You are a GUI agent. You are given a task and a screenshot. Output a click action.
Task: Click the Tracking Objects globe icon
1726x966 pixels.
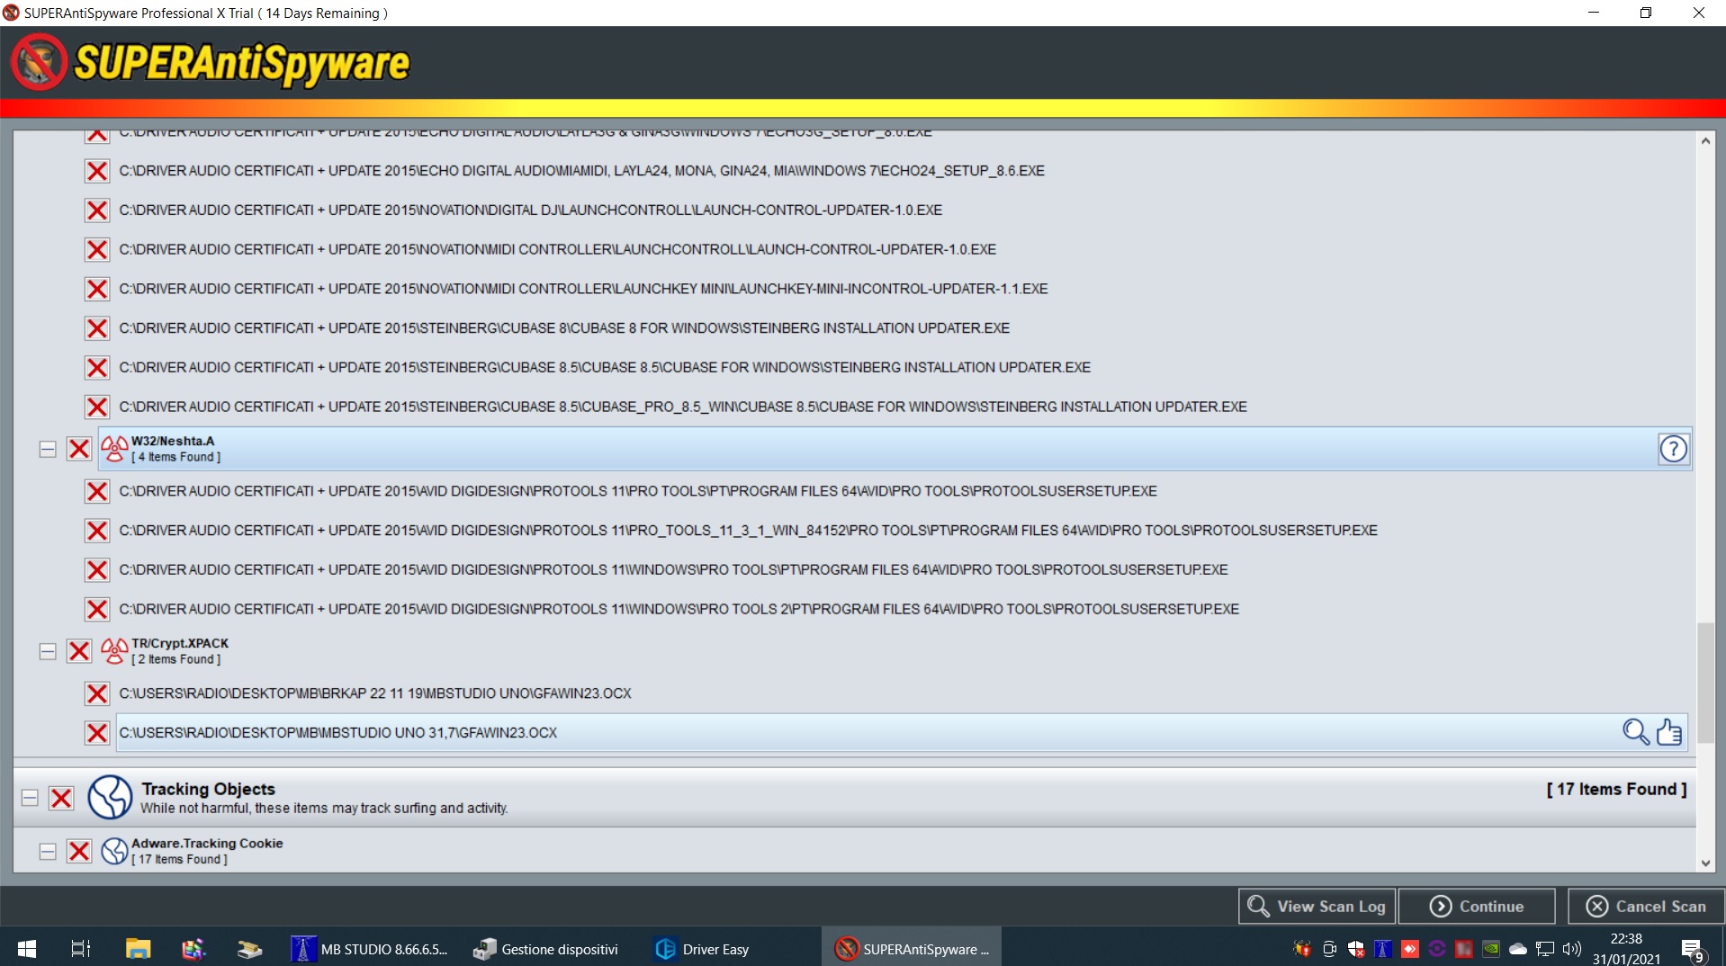110,797
